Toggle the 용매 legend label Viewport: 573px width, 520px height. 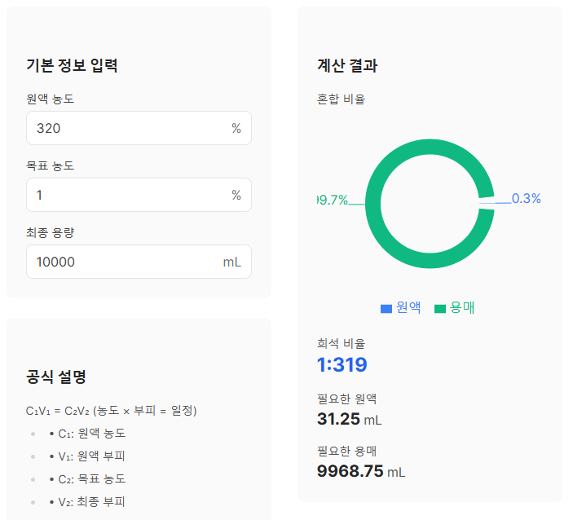(x=462, y=307)
